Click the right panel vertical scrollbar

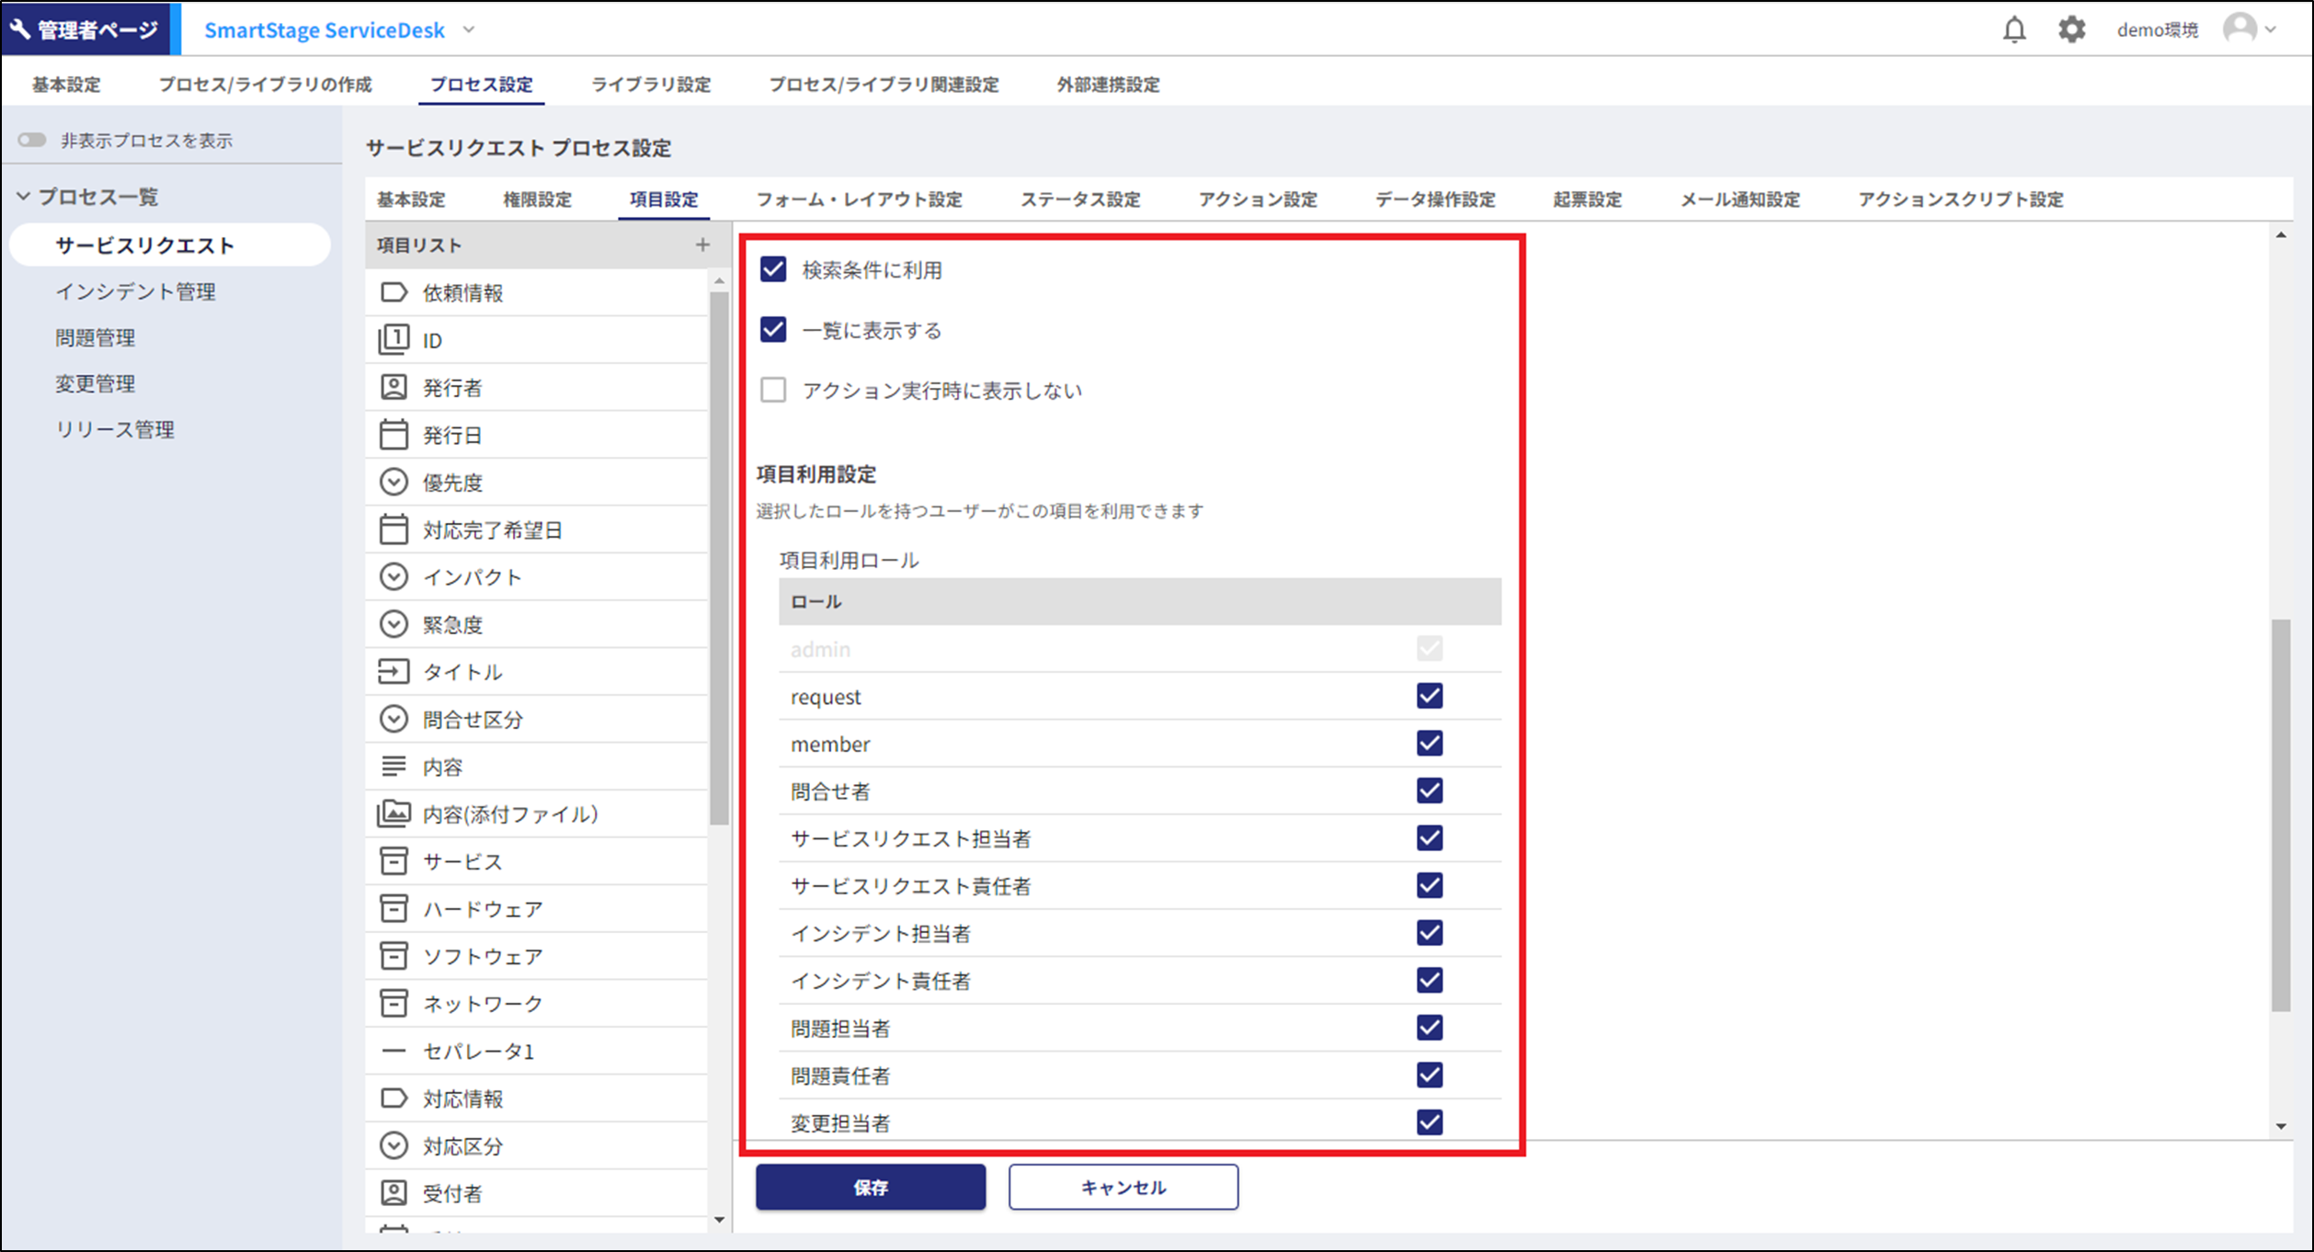2280,814
